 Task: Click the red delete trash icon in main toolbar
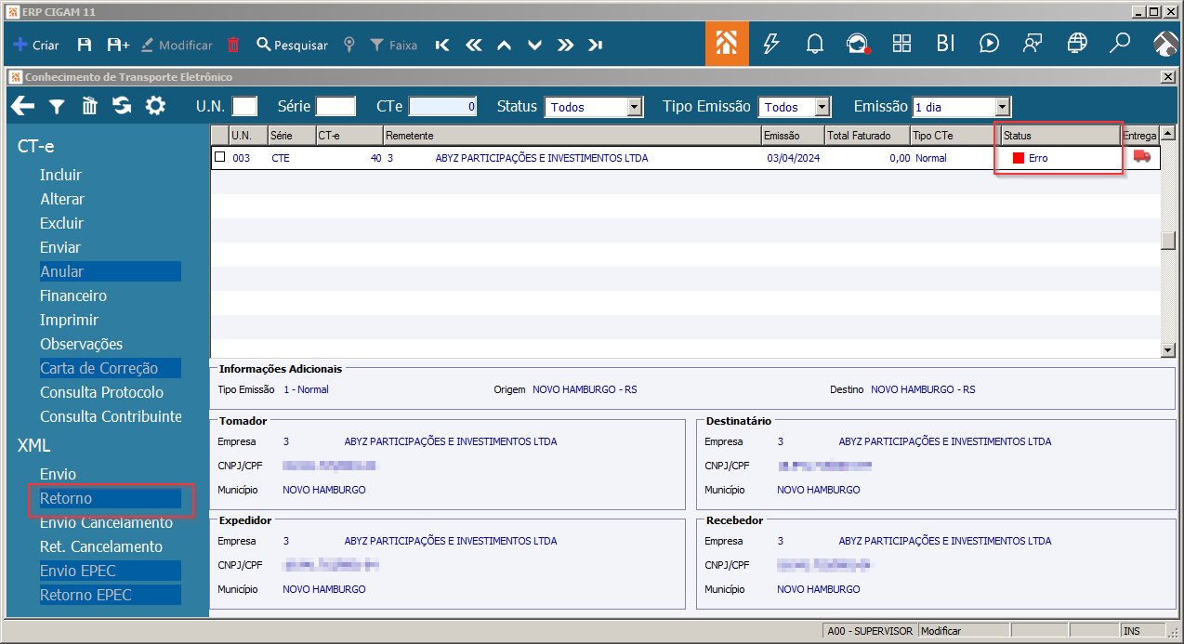233,45
